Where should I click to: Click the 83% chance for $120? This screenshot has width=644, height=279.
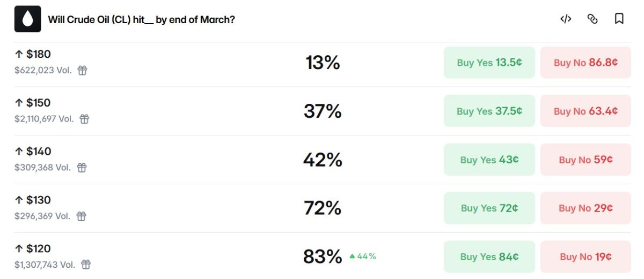pos(323,257)
